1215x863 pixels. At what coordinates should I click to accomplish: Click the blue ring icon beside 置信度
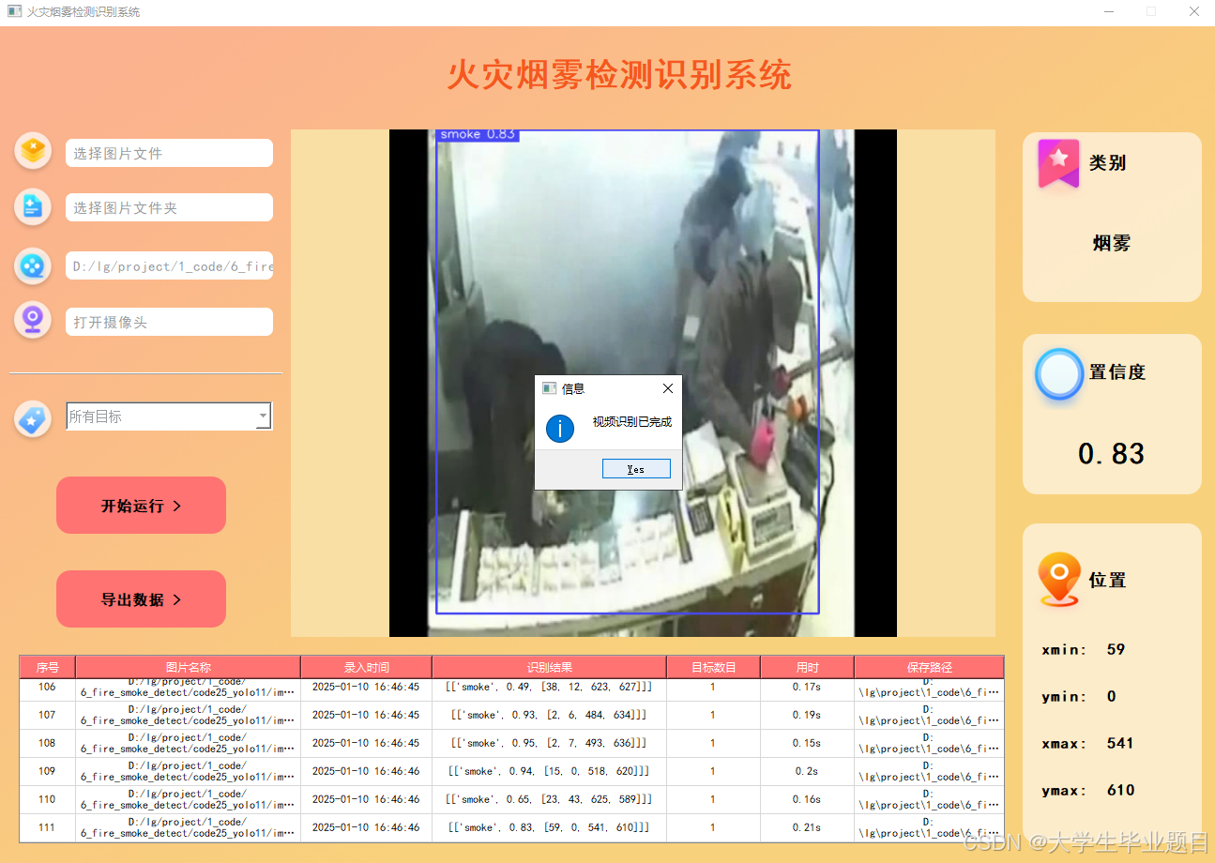click(x=1057, y=373)
